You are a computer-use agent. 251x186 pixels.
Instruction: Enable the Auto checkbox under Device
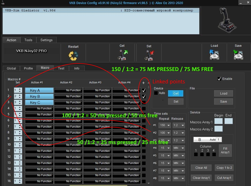(x=156, y=93)
